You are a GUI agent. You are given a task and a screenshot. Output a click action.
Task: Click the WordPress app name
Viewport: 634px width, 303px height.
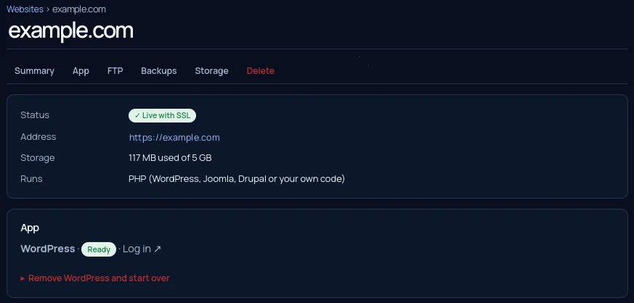(48, 249)
